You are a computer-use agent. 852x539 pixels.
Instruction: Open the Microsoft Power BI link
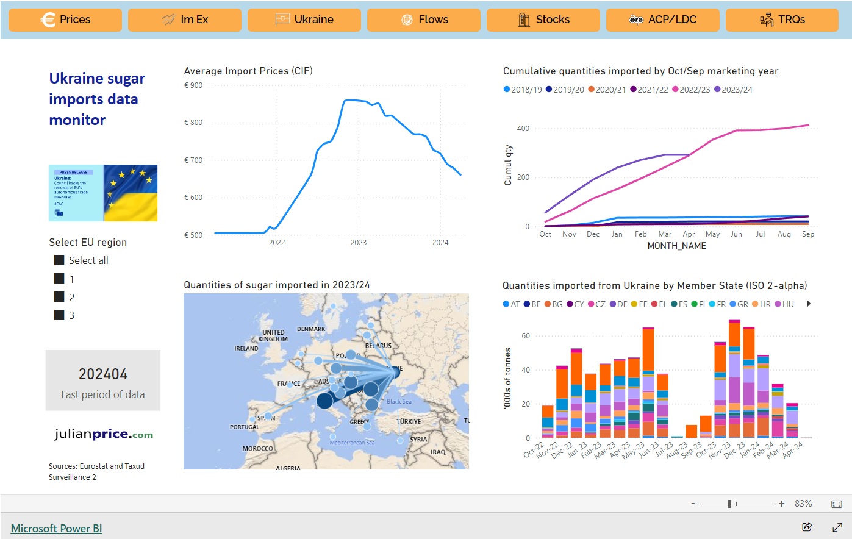point(56,528)
